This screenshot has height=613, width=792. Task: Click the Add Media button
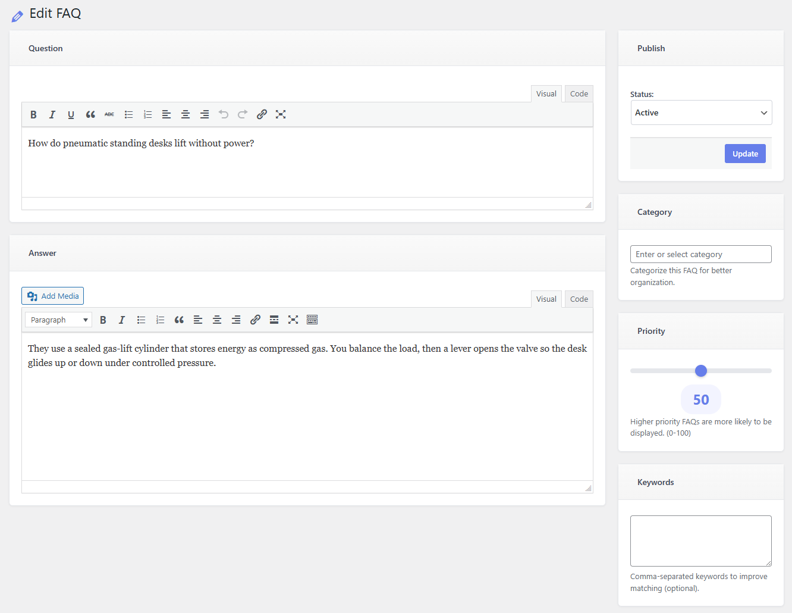click(53, 296)
